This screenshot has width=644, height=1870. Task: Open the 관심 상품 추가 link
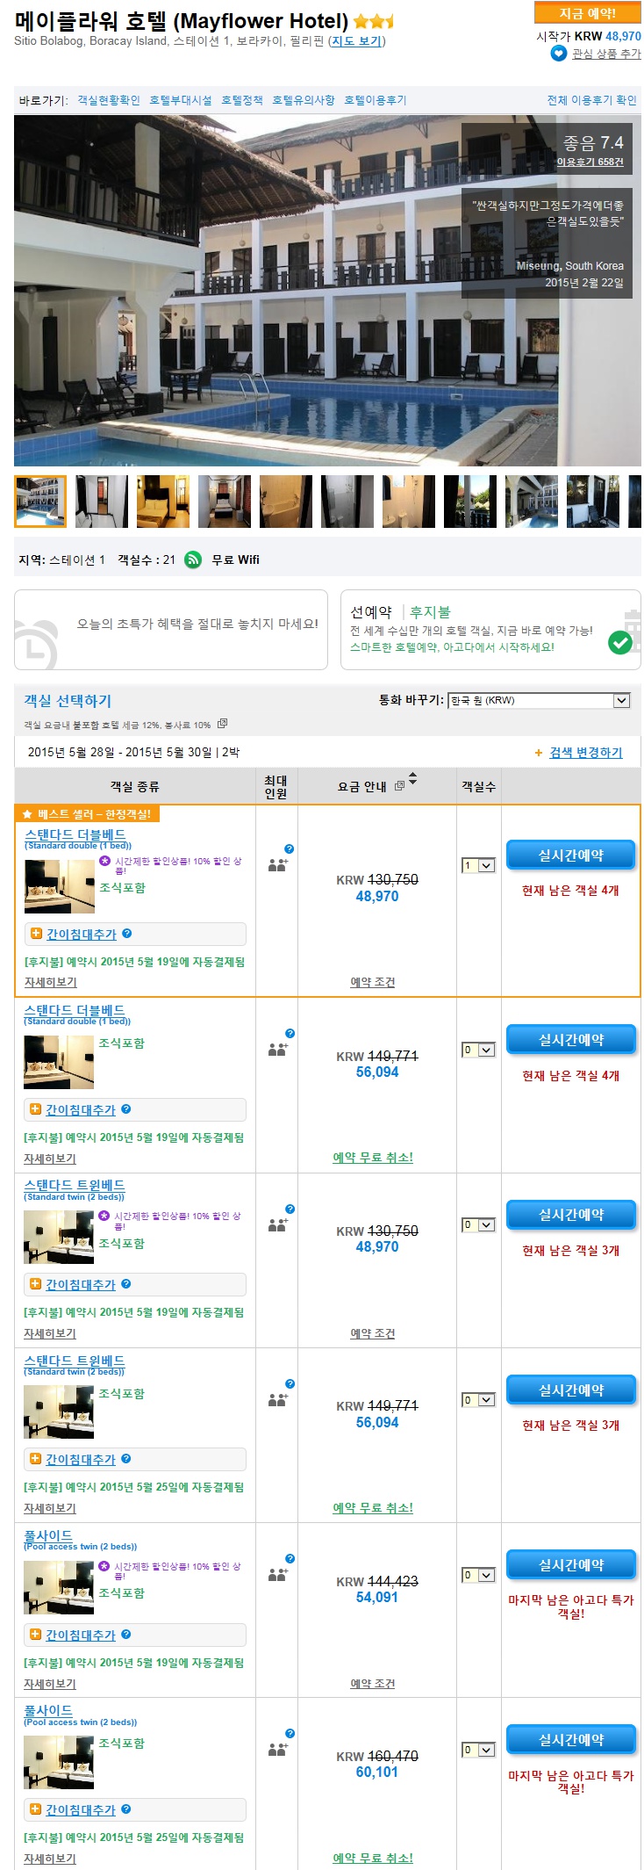(x=606, y=54)
